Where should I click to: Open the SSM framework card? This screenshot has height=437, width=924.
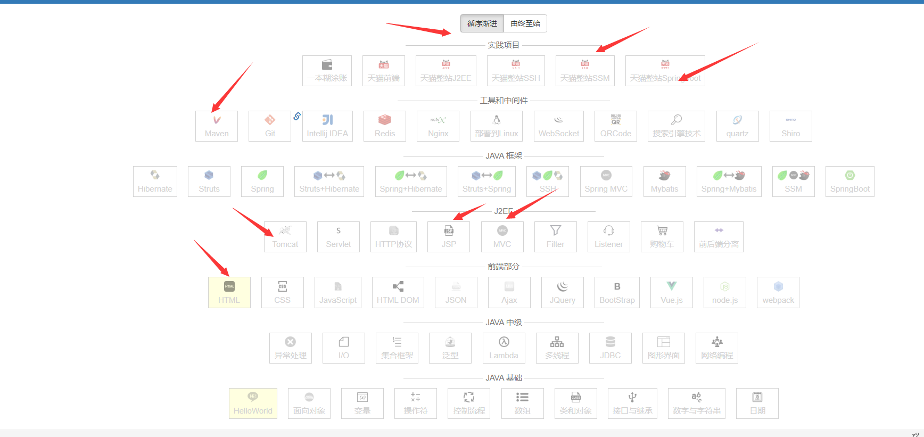pyautogui.click(x=794, y=182)
